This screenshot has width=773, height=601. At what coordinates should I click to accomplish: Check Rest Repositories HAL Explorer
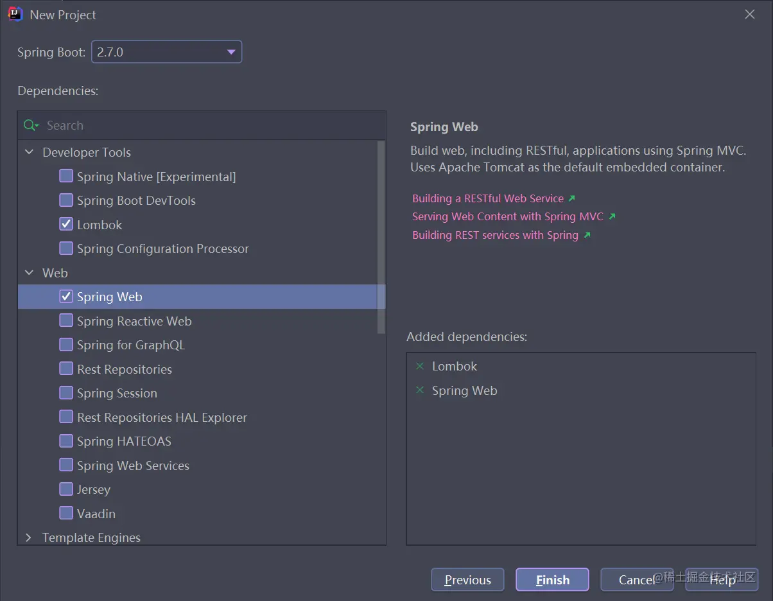[66, 417]
